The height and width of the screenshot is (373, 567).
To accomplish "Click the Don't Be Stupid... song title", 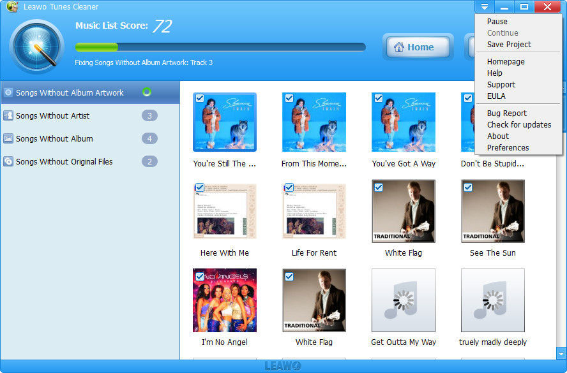I will pyautogui.click(x=492, y=164).
